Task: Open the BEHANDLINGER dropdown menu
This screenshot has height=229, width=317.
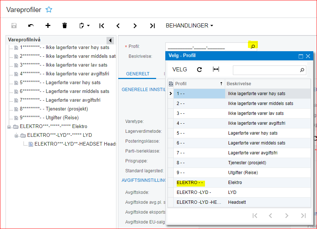Action: tap(190, 26)
